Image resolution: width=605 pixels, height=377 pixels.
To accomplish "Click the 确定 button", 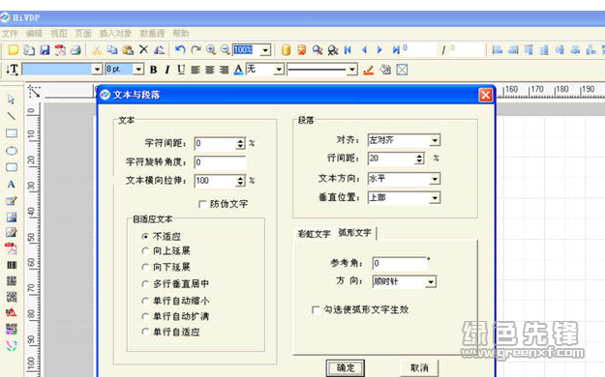I will click(x=346, y=368).
